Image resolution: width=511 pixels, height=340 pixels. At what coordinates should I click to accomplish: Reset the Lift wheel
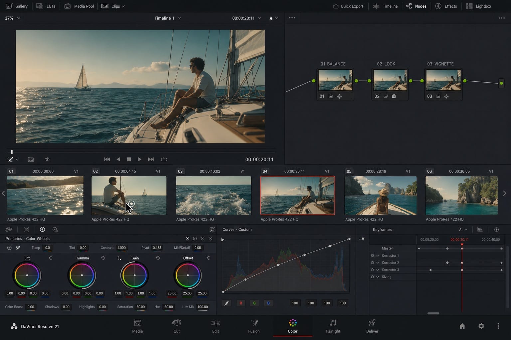point(51,258)
